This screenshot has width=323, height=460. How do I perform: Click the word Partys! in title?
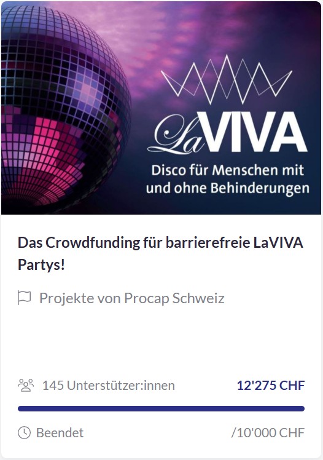point(41,264)
